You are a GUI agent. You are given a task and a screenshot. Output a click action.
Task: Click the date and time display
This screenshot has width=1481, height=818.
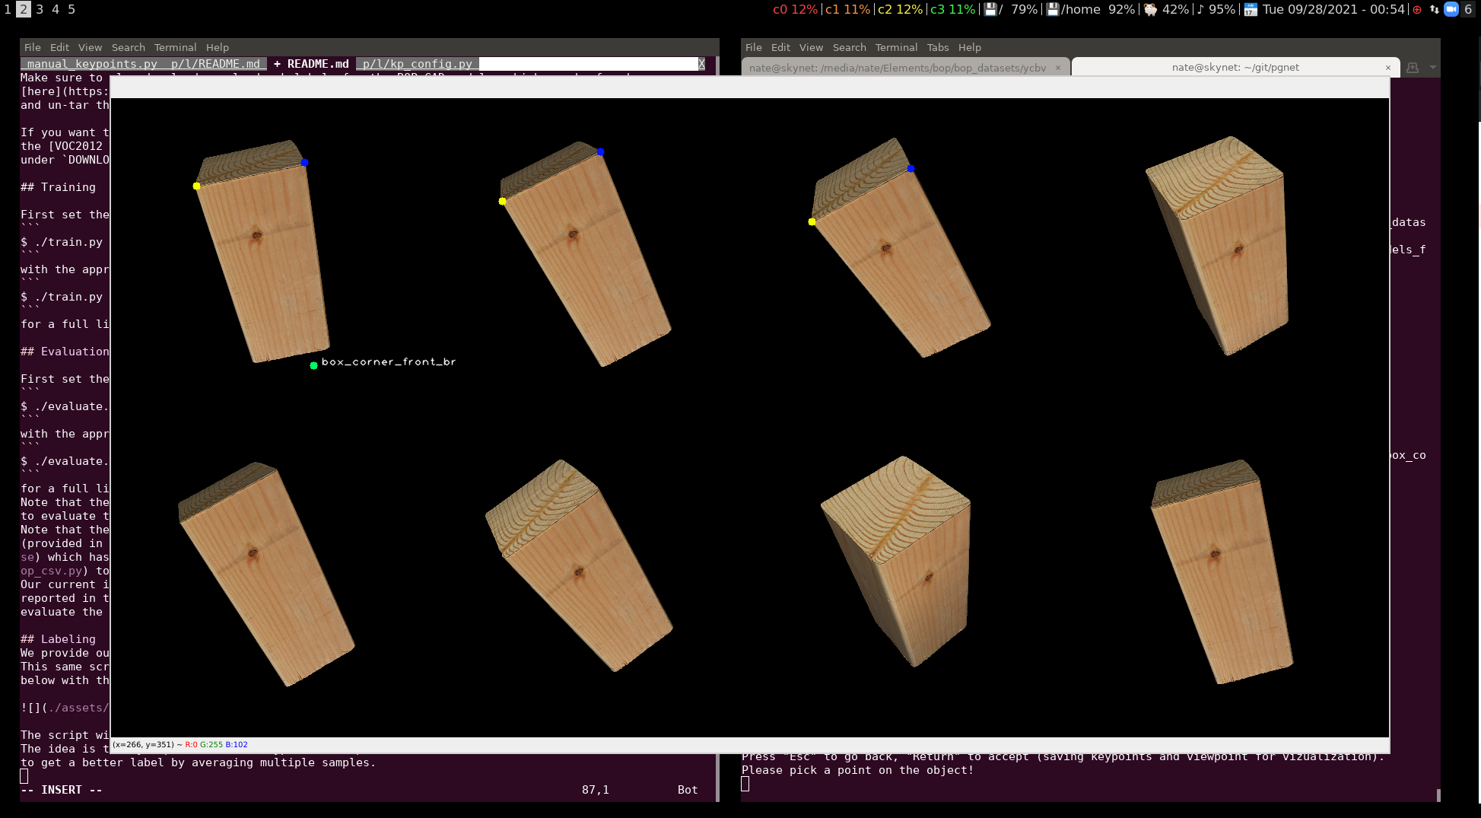(1333, 9)
